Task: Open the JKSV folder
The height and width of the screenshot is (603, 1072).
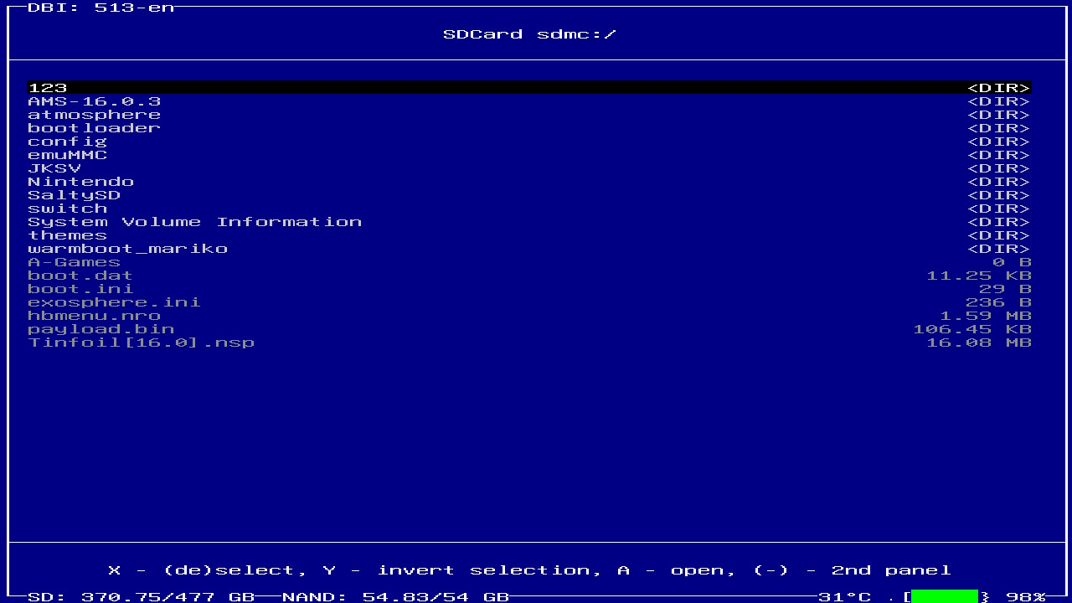Action: pos(54,168)
